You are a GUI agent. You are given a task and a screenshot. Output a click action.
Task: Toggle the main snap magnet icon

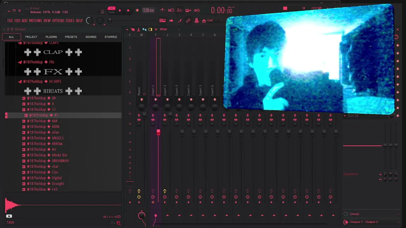204,21
